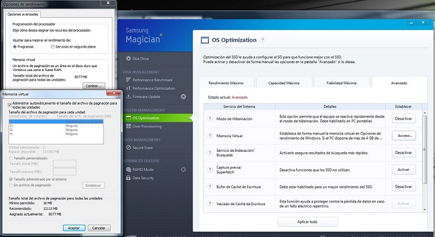Select Tamaño administrado por el sistema radio
The image size is (435, 237).
click(x=11, y=179)
